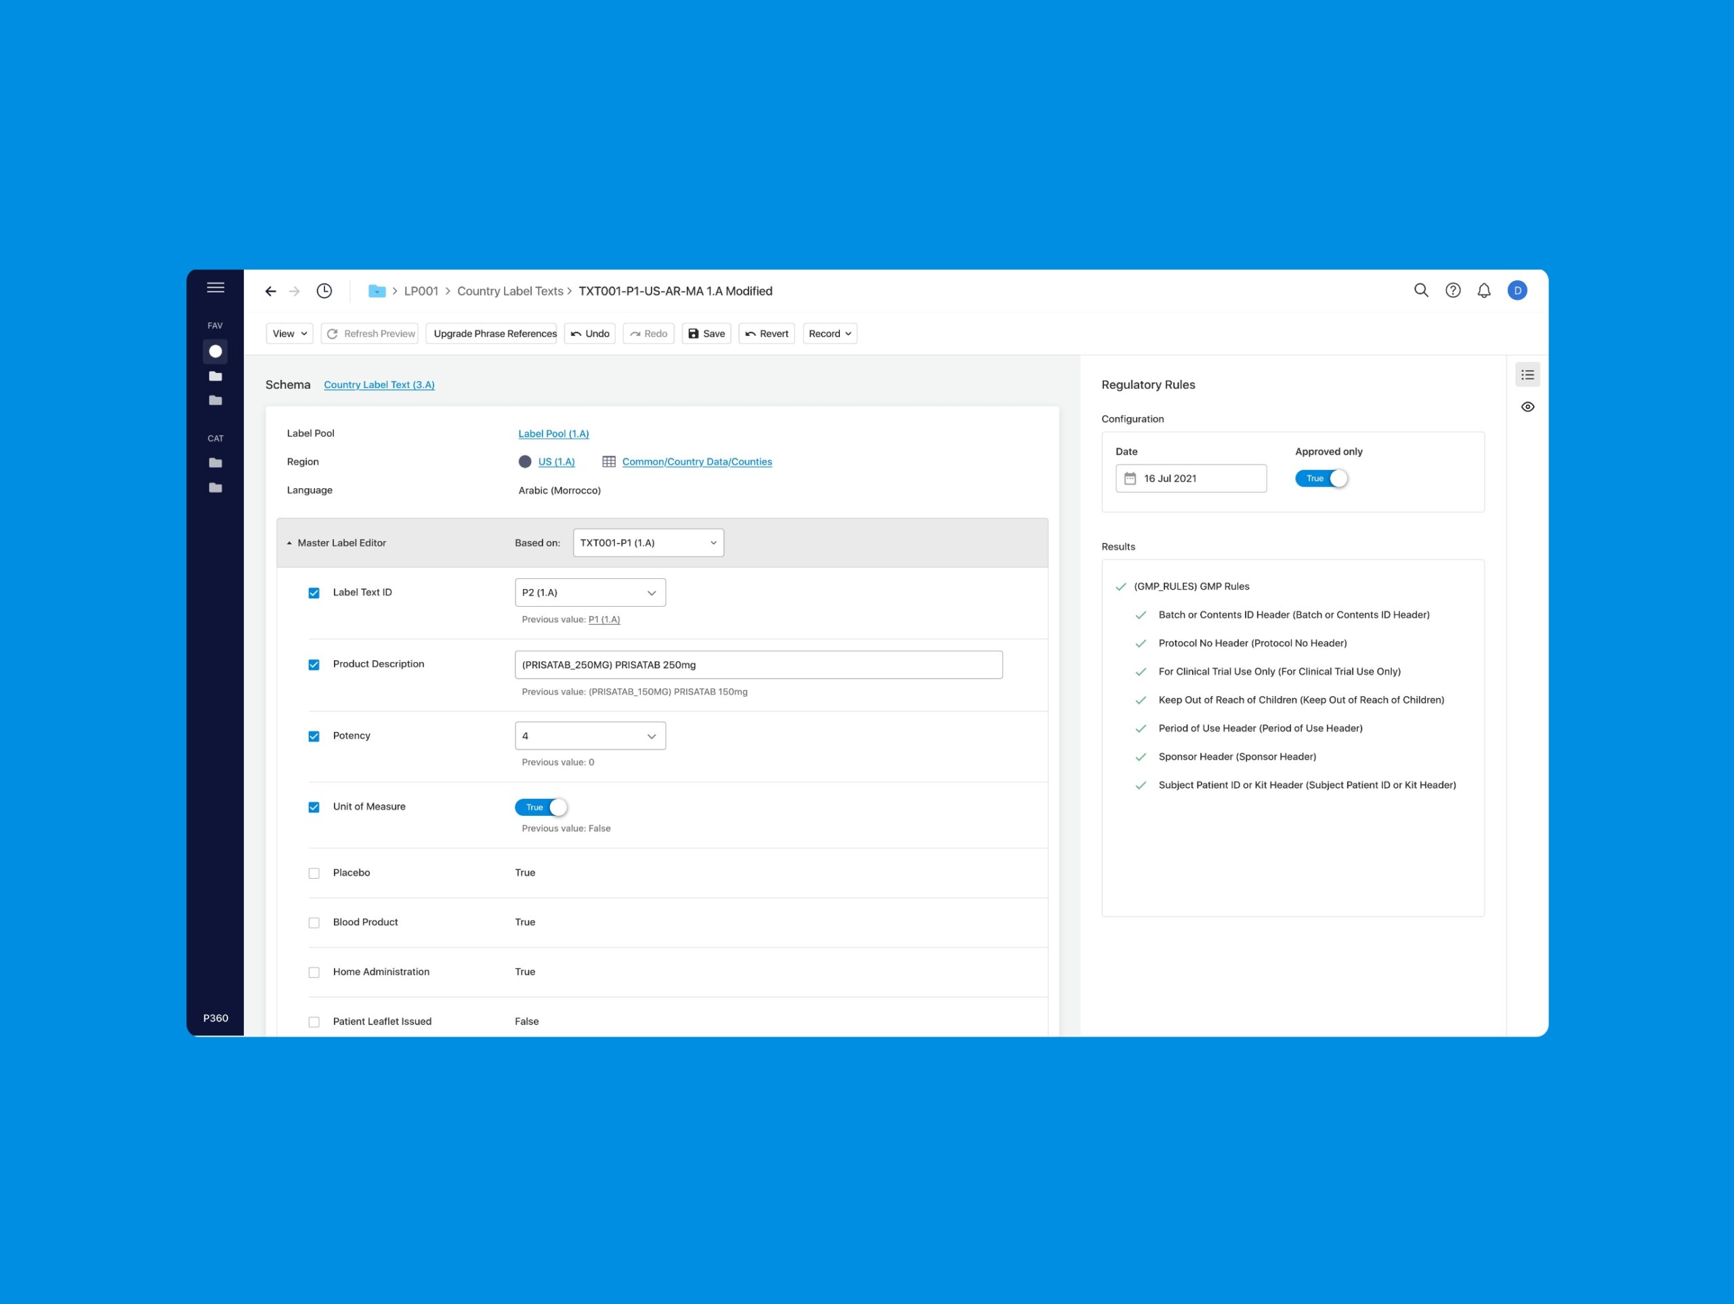Click the Save button
Screen dimensions: 1734x1304
pyautogui.click(x=706, y=334)
